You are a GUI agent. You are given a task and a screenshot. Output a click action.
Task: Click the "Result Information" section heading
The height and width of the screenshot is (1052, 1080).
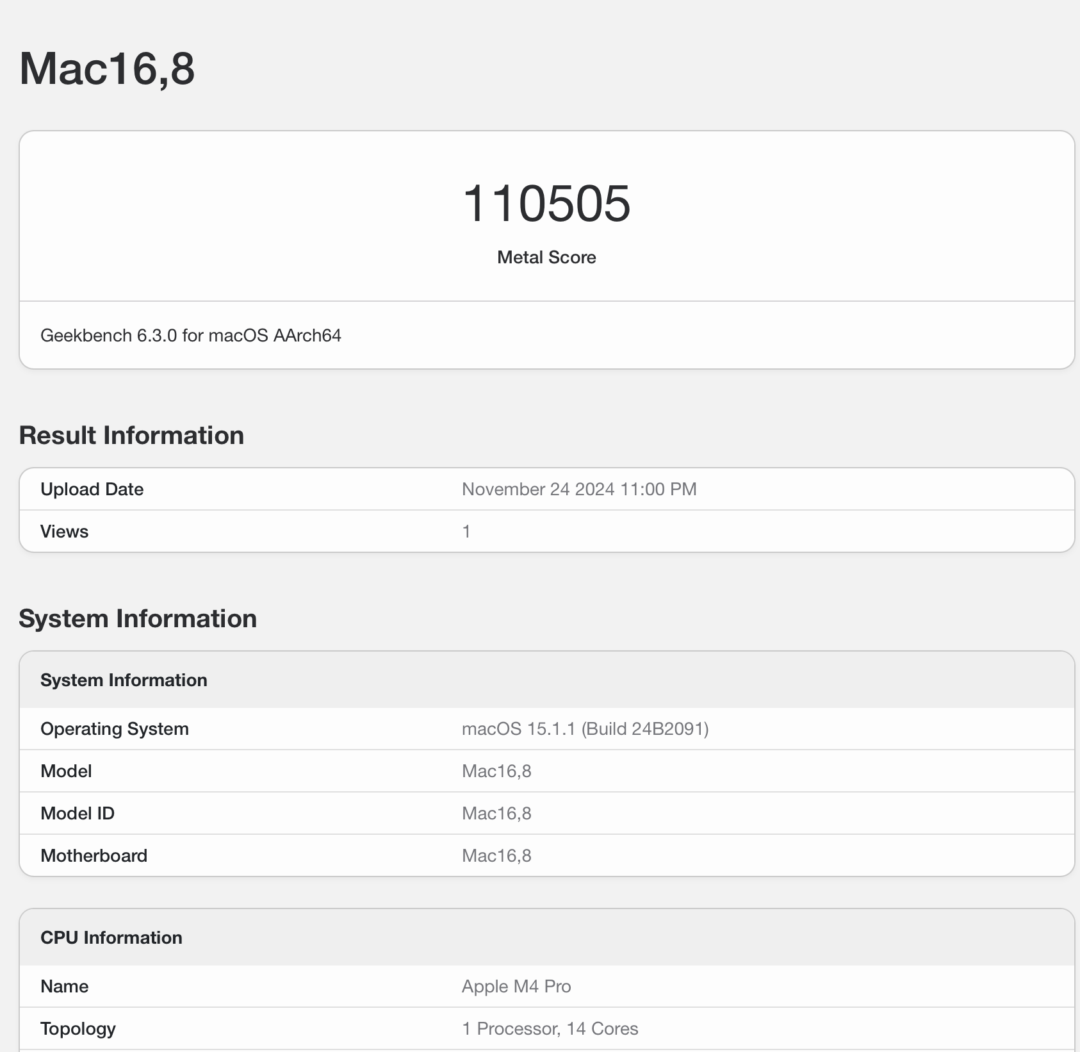pos(131,436)
